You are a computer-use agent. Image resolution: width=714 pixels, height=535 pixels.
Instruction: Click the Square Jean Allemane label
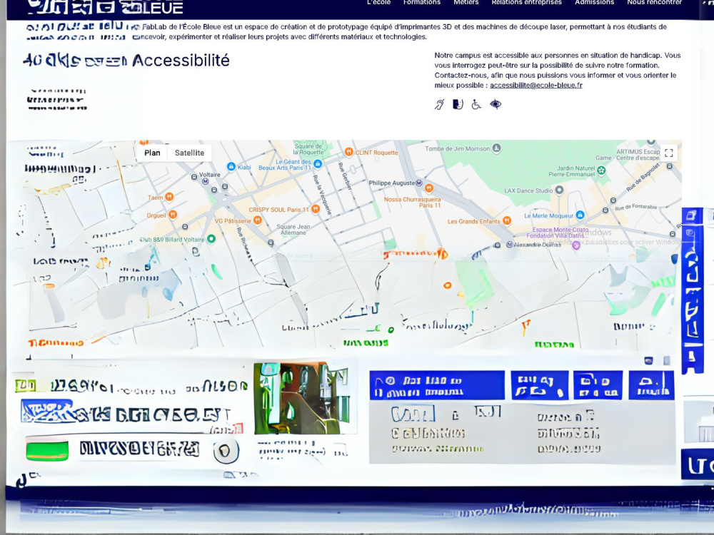click(x=293, y=230)
